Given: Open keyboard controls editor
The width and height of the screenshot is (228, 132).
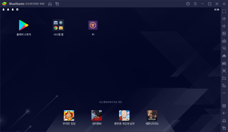Looking at the screenshot, I should pyautogui.click(x=224, y=41).
